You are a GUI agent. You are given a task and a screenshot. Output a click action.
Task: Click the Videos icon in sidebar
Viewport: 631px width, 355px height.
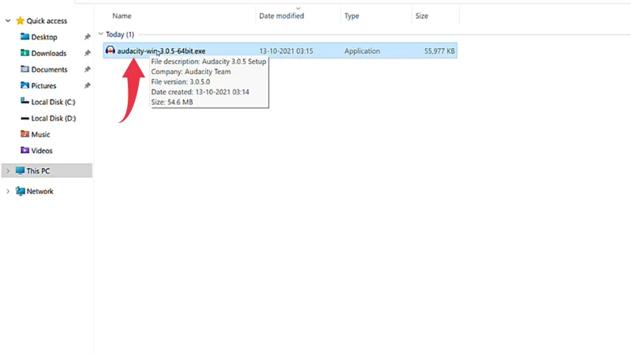24,151
